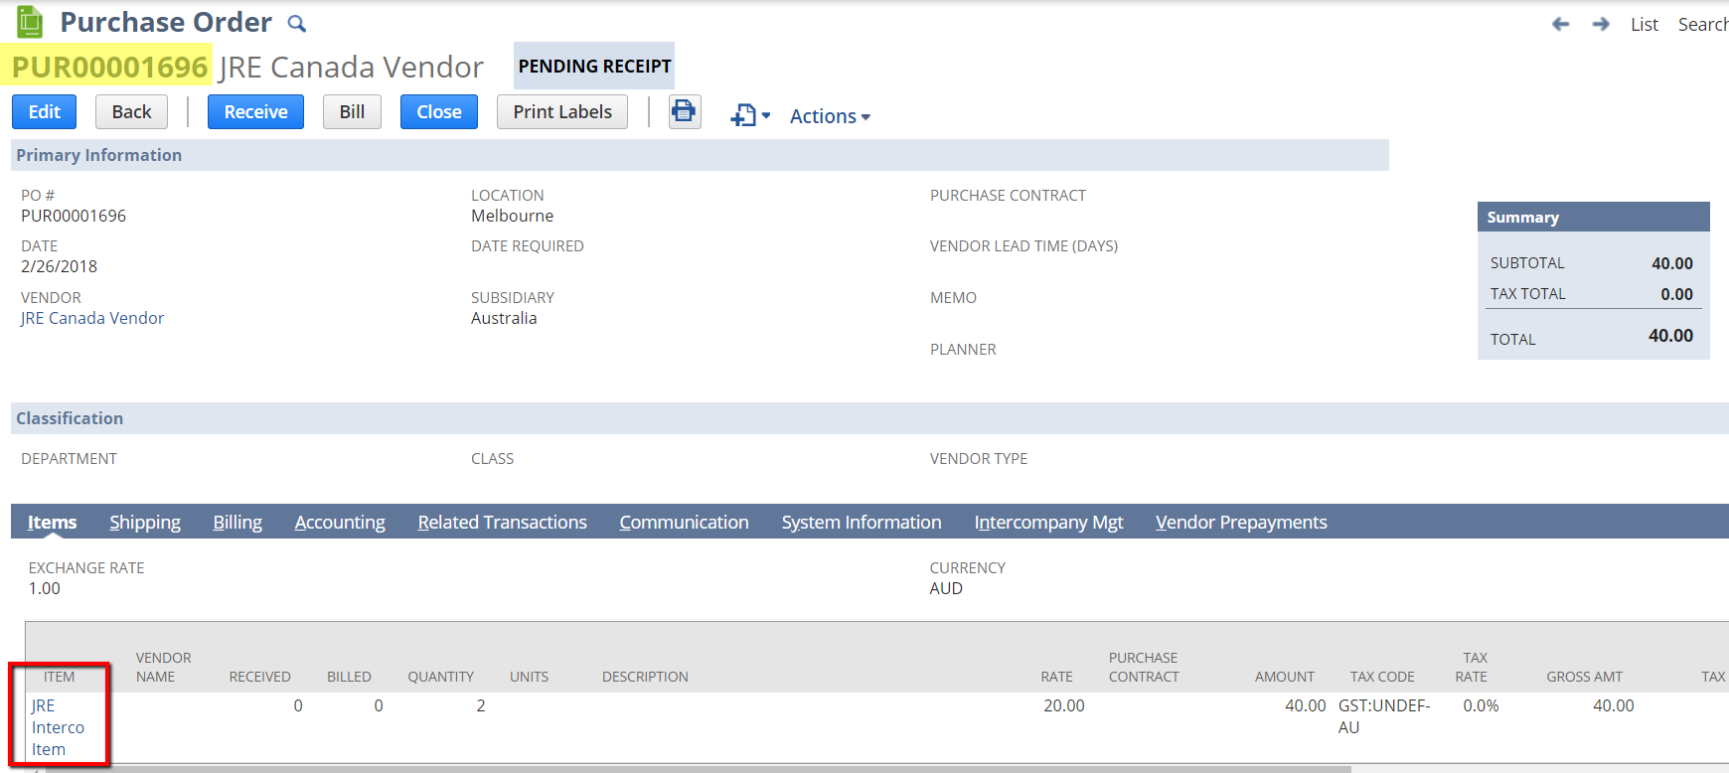Click the Receive button
Viewport: 1729px width, 773px height.
255,112
